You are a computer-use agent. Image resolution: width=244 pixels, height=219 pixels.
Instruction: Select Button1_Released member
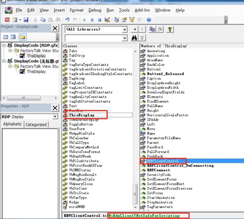click(165, 74)
